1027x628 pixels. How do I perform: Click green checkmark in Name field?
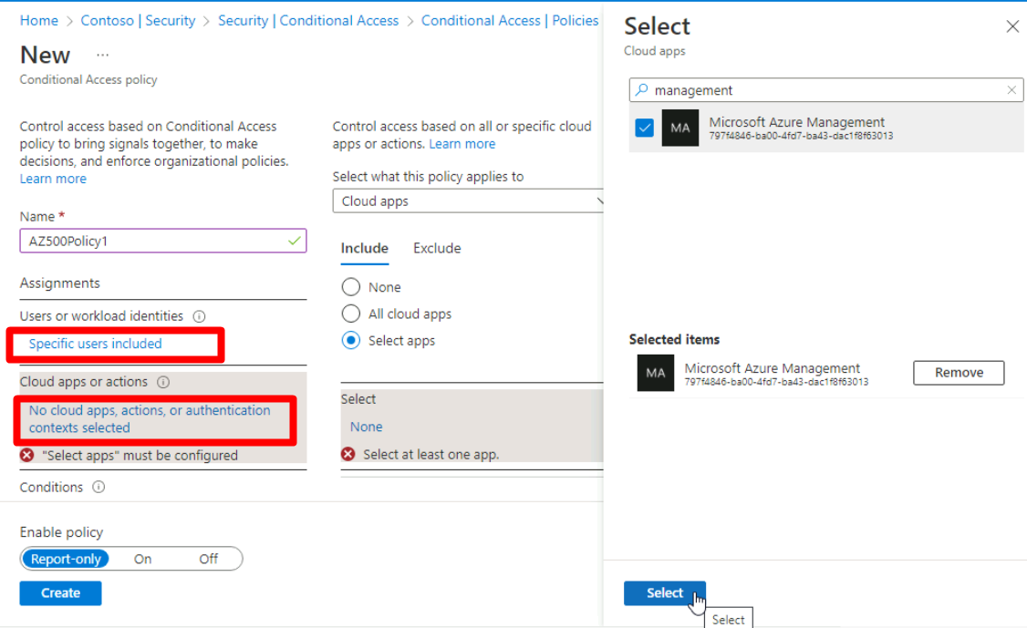tap(295, 241)
